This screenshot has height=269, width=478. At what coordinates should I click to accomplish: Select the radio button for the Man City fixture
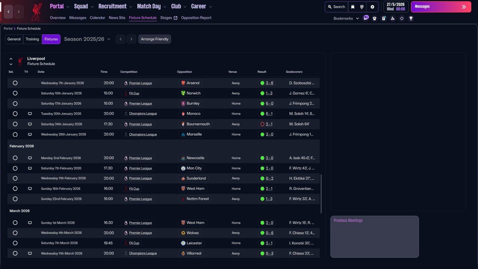[15, 168]
